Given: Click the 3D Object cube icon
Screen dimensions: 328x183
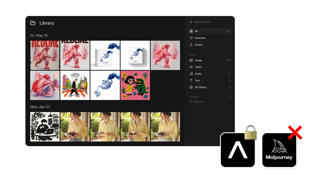Looking at the screenshot, I should (x=191, y=87).
